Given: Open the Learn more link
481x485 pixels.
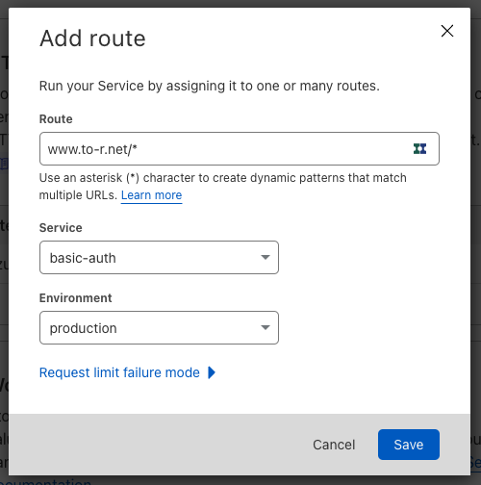Looking at the screenshot, I should pos(151,195).
